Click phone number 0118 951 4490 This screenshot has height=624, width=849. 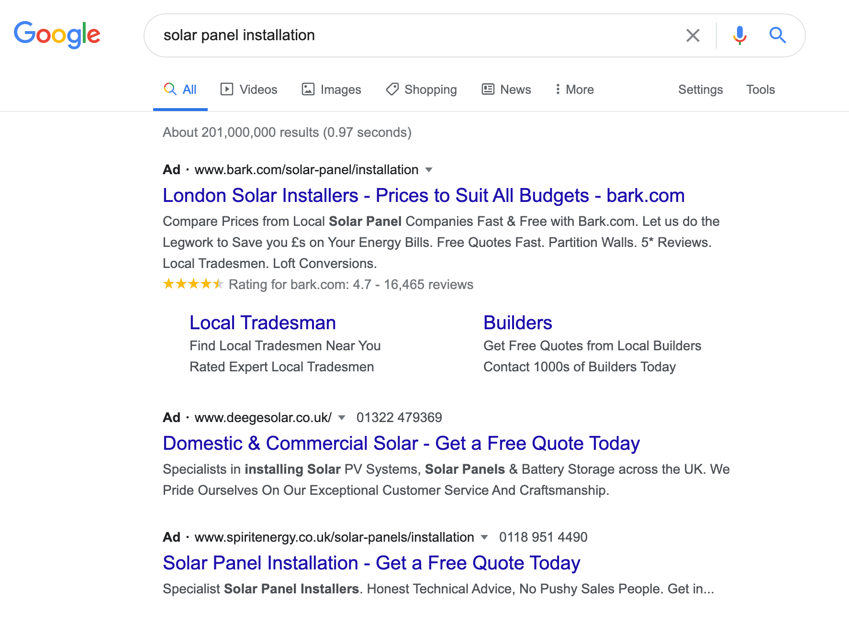543,537
